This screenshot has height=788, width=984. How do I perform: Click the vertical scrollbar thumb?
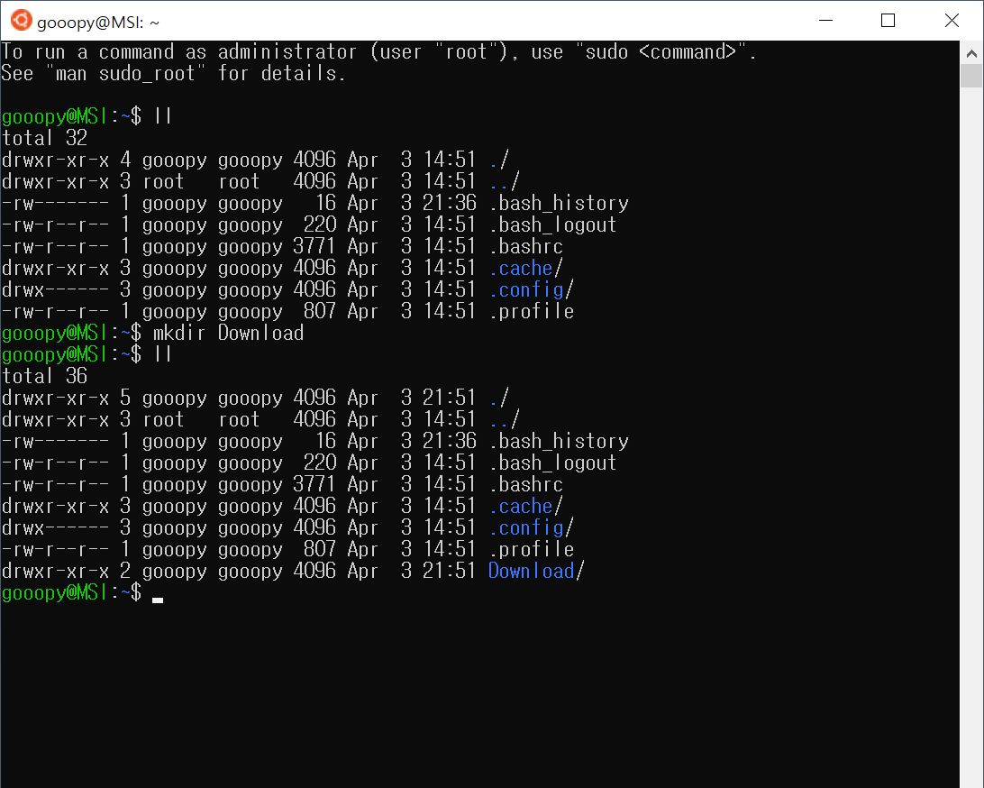pyautogui.click(x=971, y=76)
